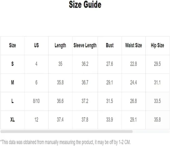
Task: Click the Length column header
Action: click(60, 46)
